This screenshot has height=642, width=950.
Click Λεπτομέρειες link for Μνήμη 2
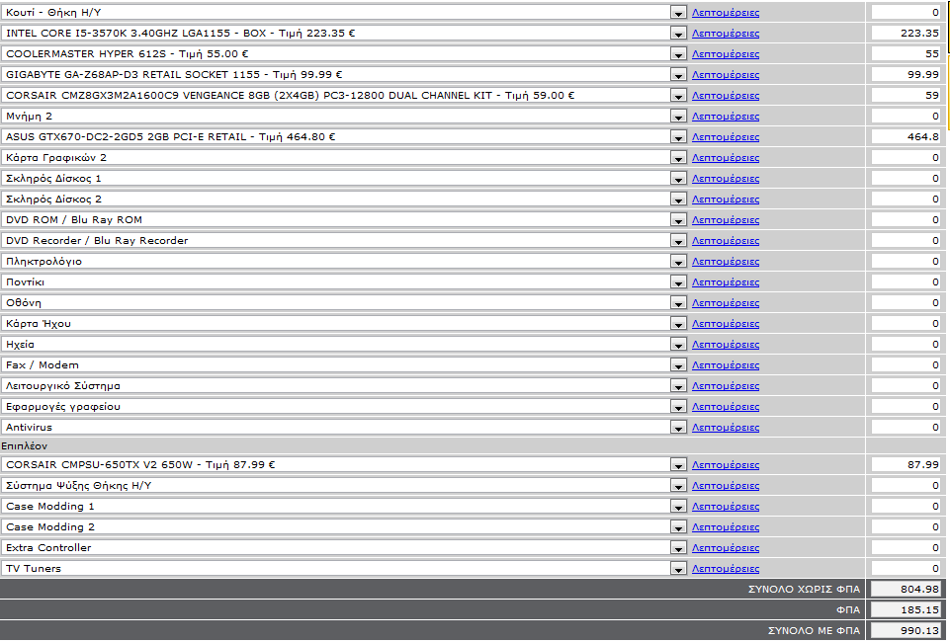pyautogui.click(x=726, y=117)
